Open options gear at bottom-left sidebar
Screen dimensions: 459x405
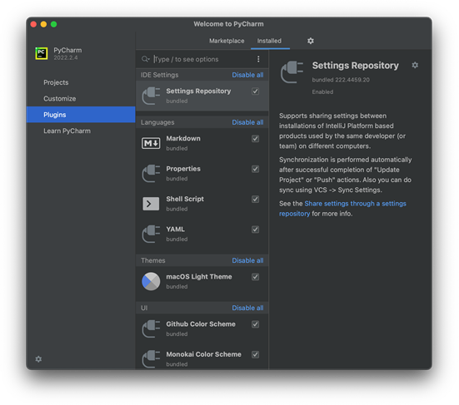pyautogui.click(x=38, y=359)
